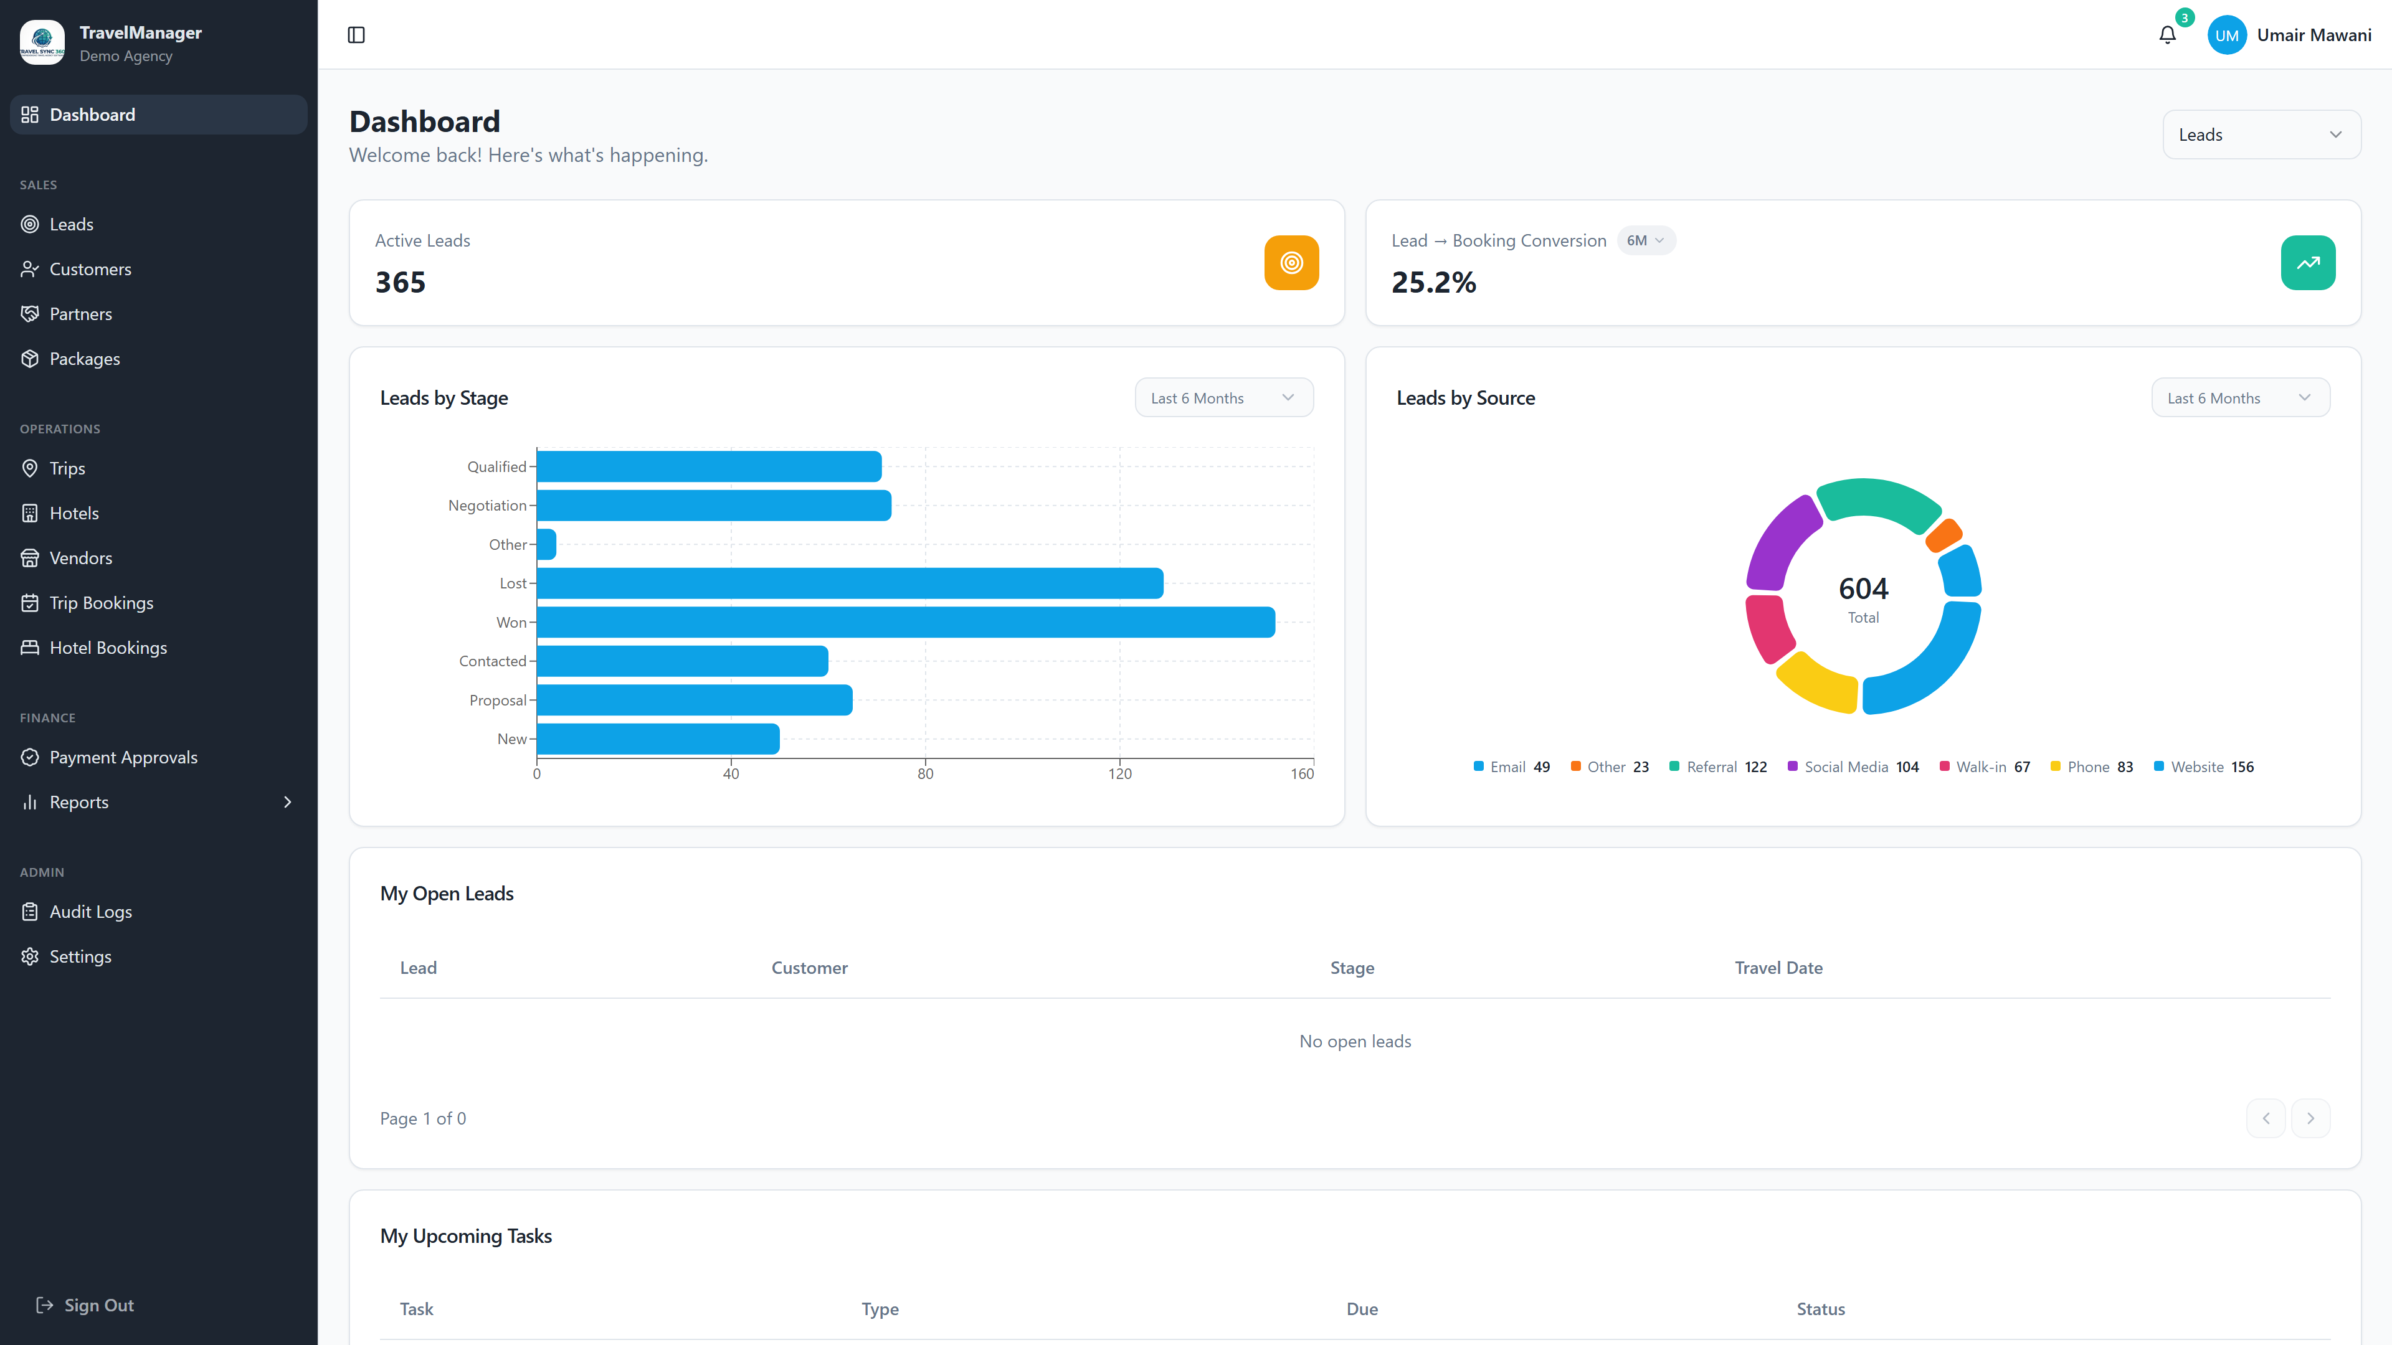Screen dimensions: 2392x1345
Task: Click the Page 1 of 0 label
Action: (424, 1120)
